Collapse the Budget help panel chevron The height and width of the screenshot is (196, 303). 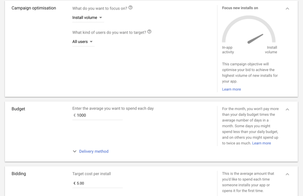pyautogui.click(x=287, y=109)
